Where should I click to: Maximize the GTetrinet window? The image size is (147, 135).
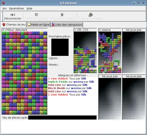(139, 3)
